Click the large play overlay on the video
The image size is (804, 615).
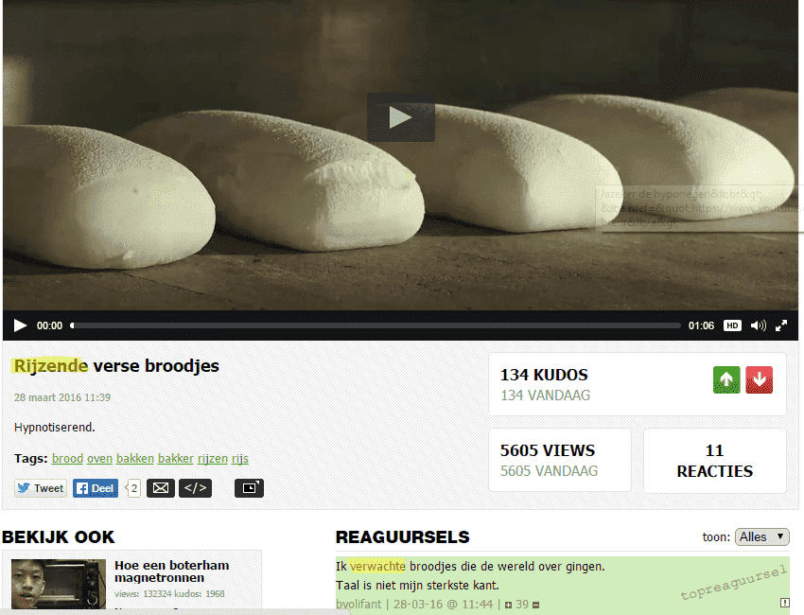pyautogui.click(x=400, y=117)
